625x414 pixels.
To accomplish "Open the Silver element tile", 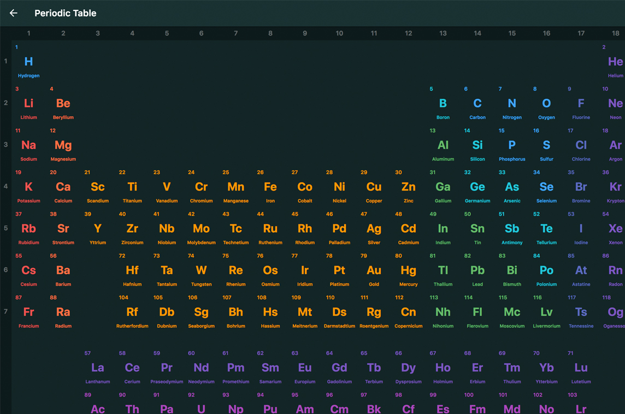I will click(374, 229).
